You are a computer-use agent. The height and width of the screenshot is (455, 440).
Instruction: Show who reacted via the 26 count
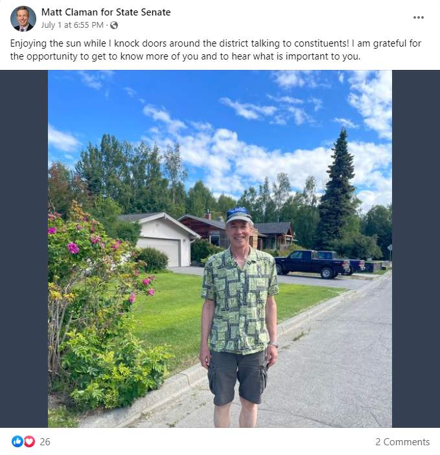(x=45, y=441)
